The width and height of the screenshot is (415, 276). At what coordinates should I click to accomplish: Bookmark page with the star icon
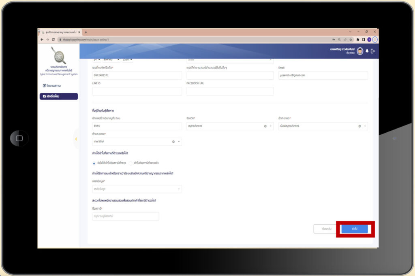click(350, 40)
